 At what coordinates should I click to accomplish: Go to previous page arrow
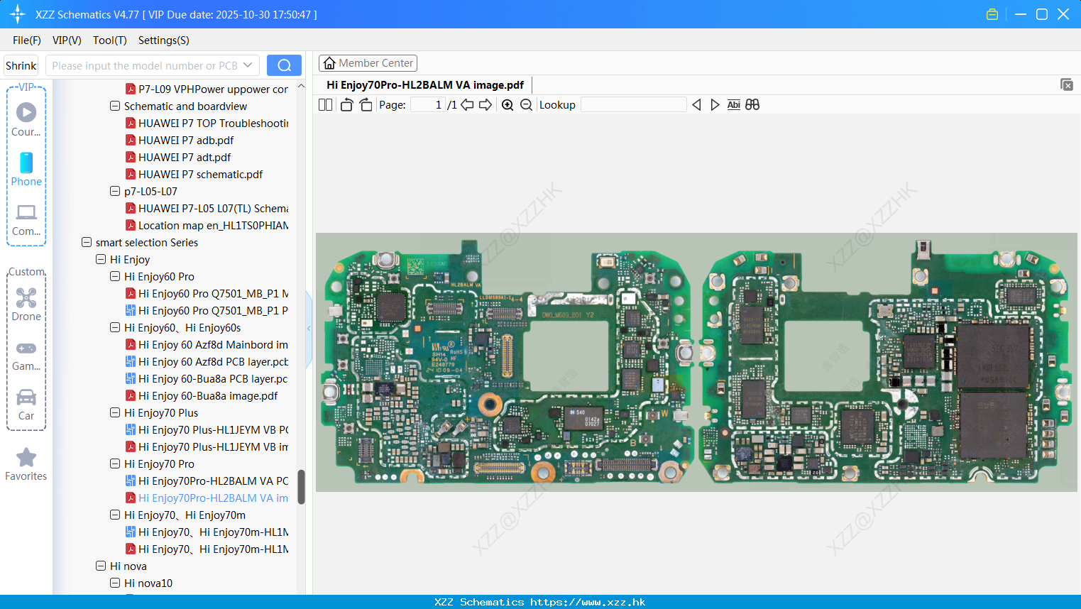click(467, 105)
